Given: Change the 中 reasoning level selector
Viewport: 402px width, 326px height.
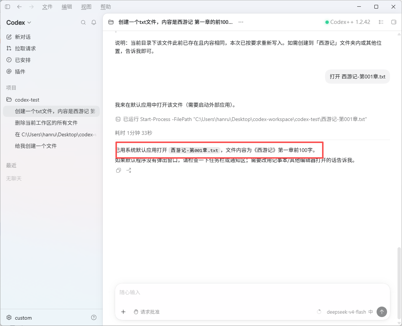Looking at the screenshot, I should pyautogui.click(x=371, y=312).
